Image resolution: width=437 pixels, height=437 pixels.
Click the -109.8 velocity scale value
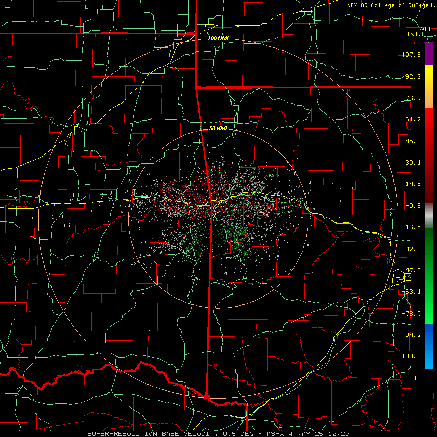click(409, 356)
